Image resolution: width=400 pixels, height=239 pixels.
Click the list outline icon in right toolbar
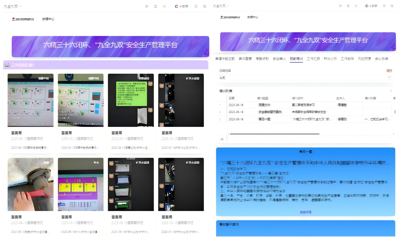[x=348, y=6]
